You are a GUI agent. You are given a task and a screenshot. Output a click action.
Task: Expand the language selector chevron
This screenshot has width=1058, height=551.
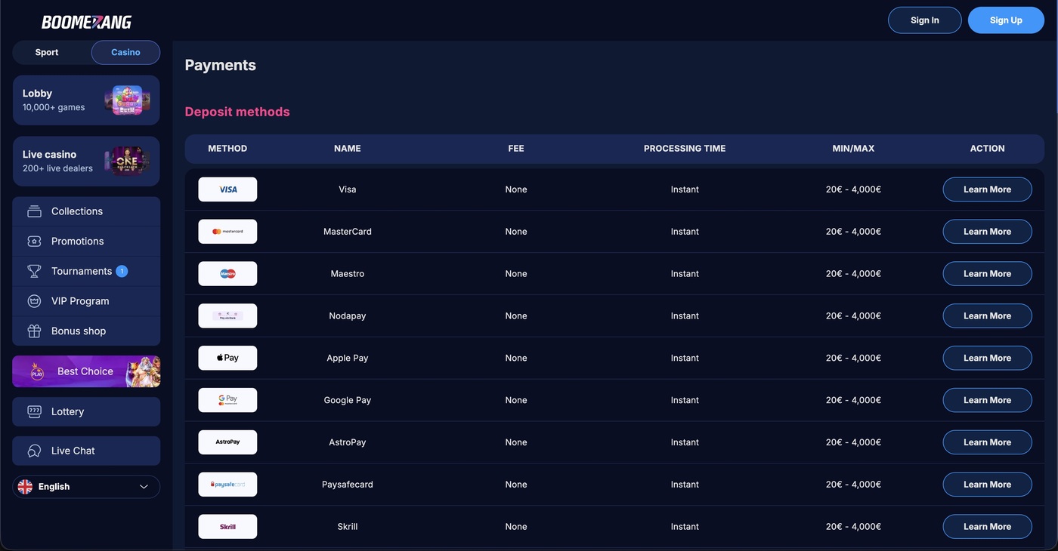[144, 487]
